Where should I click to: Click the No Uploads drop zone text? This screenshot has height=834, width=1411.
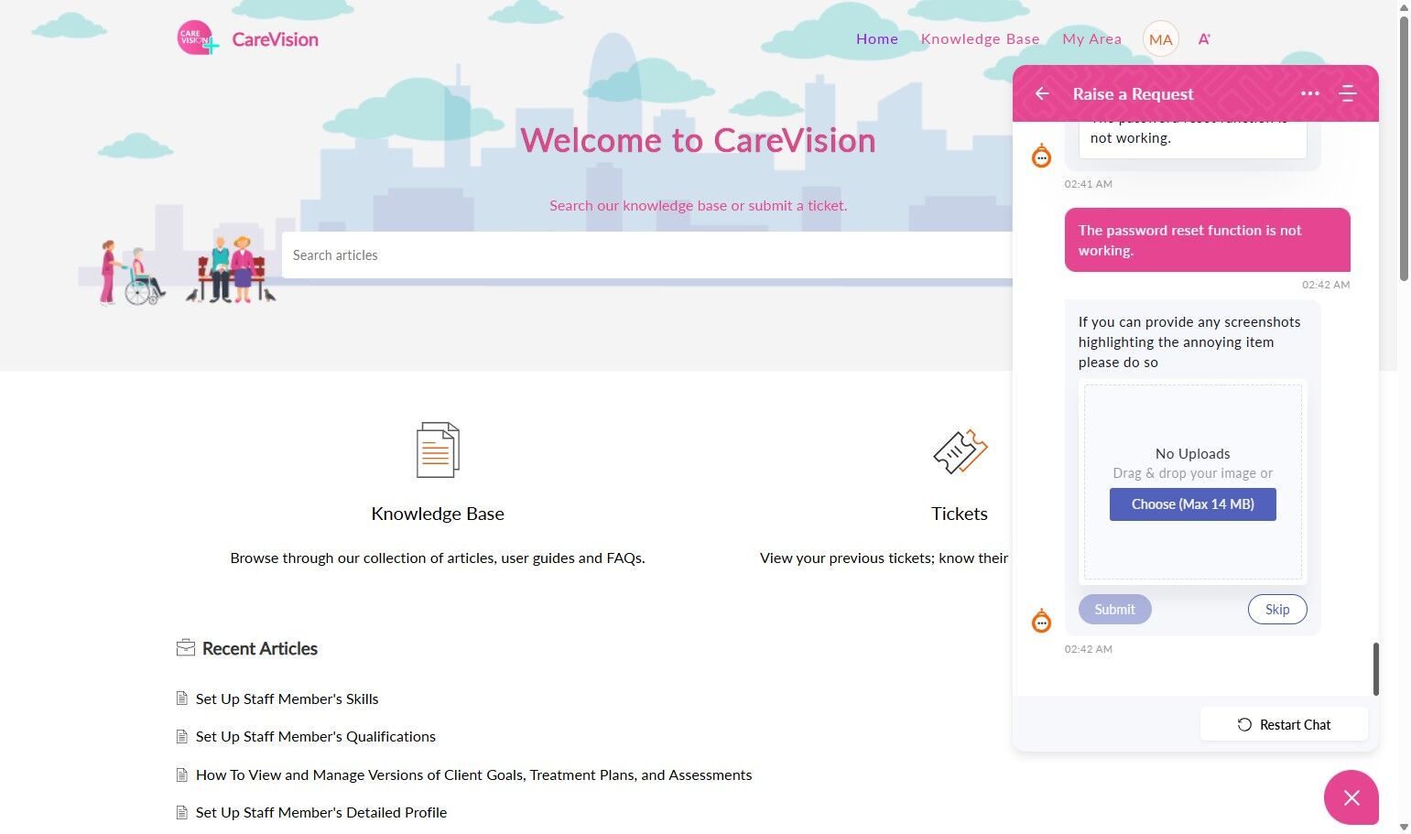[x=1192, y=453]
